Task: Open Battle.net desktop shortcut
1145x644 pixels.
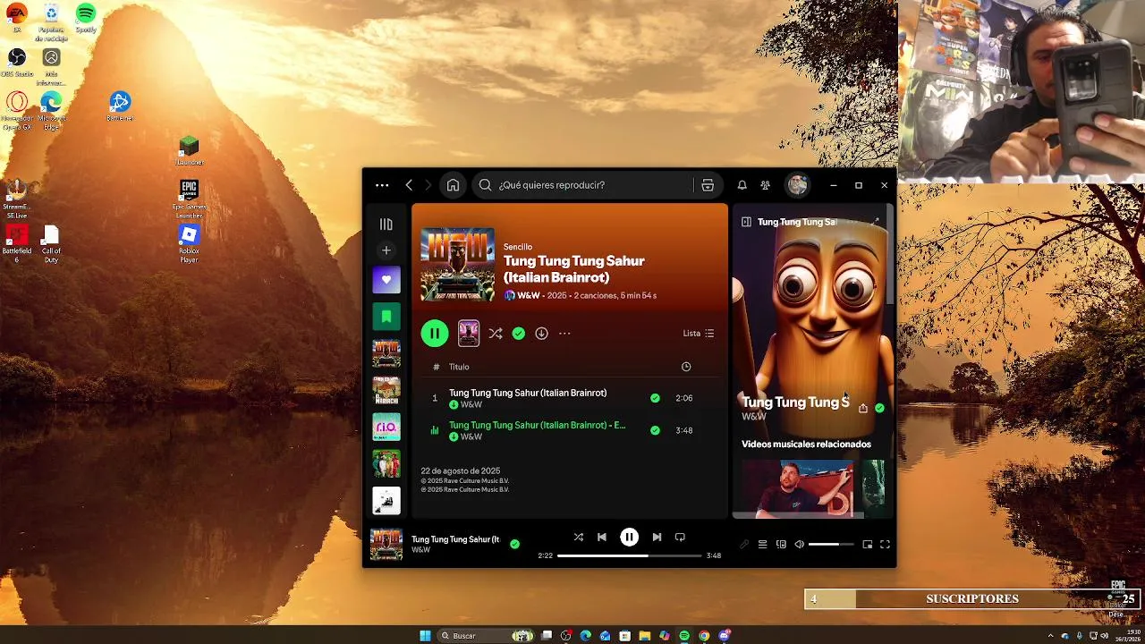Action: 120,106
